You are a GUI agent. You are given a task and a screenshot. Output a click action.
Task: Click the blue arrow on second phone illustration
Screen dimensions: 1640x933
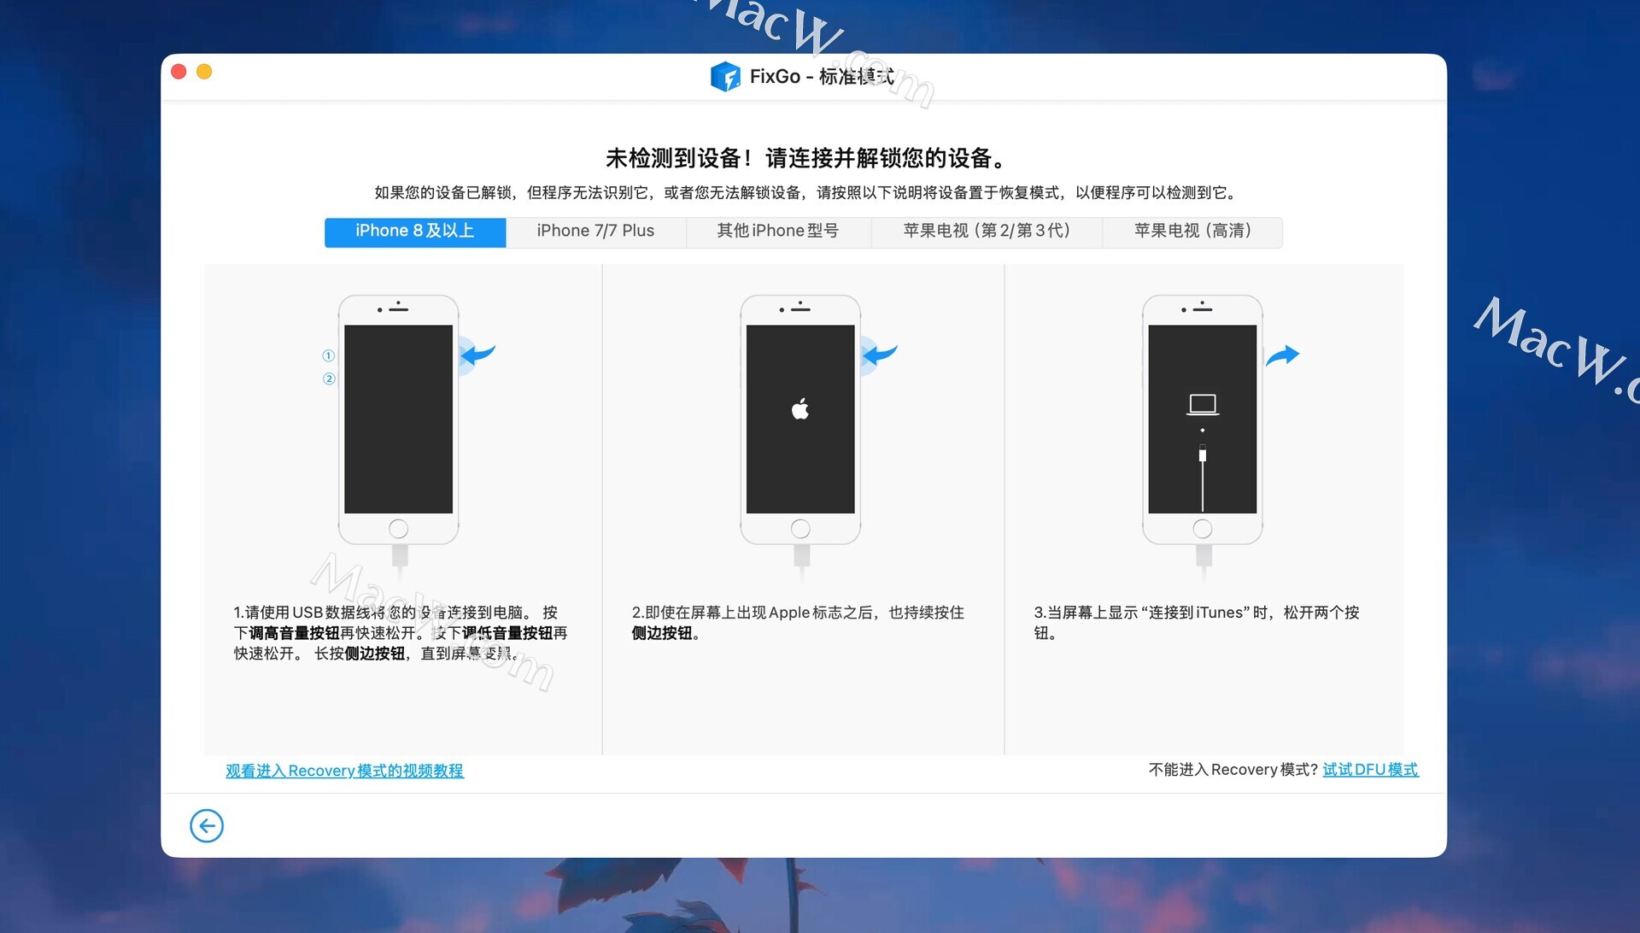(881, 354)
